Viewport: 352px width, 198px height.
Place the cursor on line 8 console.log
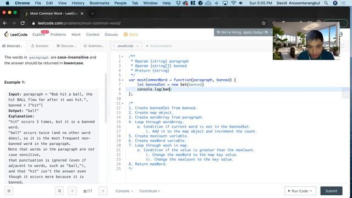pos(154,89)
